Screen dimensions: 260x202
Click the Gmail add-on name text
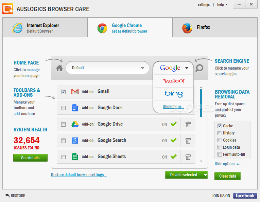pos(103,91)
